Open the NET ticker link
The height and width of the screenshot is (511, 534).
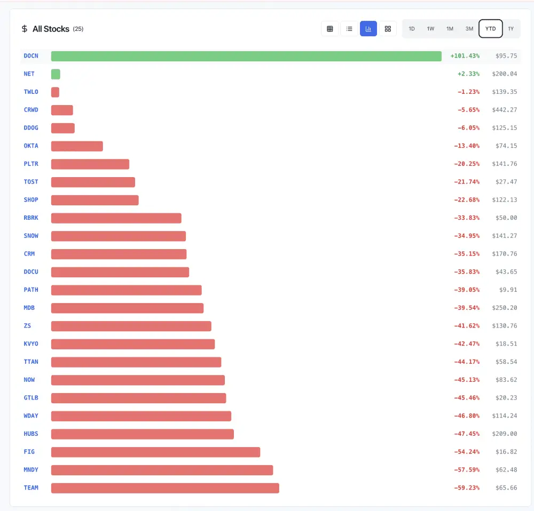click(x=29, y=74)
